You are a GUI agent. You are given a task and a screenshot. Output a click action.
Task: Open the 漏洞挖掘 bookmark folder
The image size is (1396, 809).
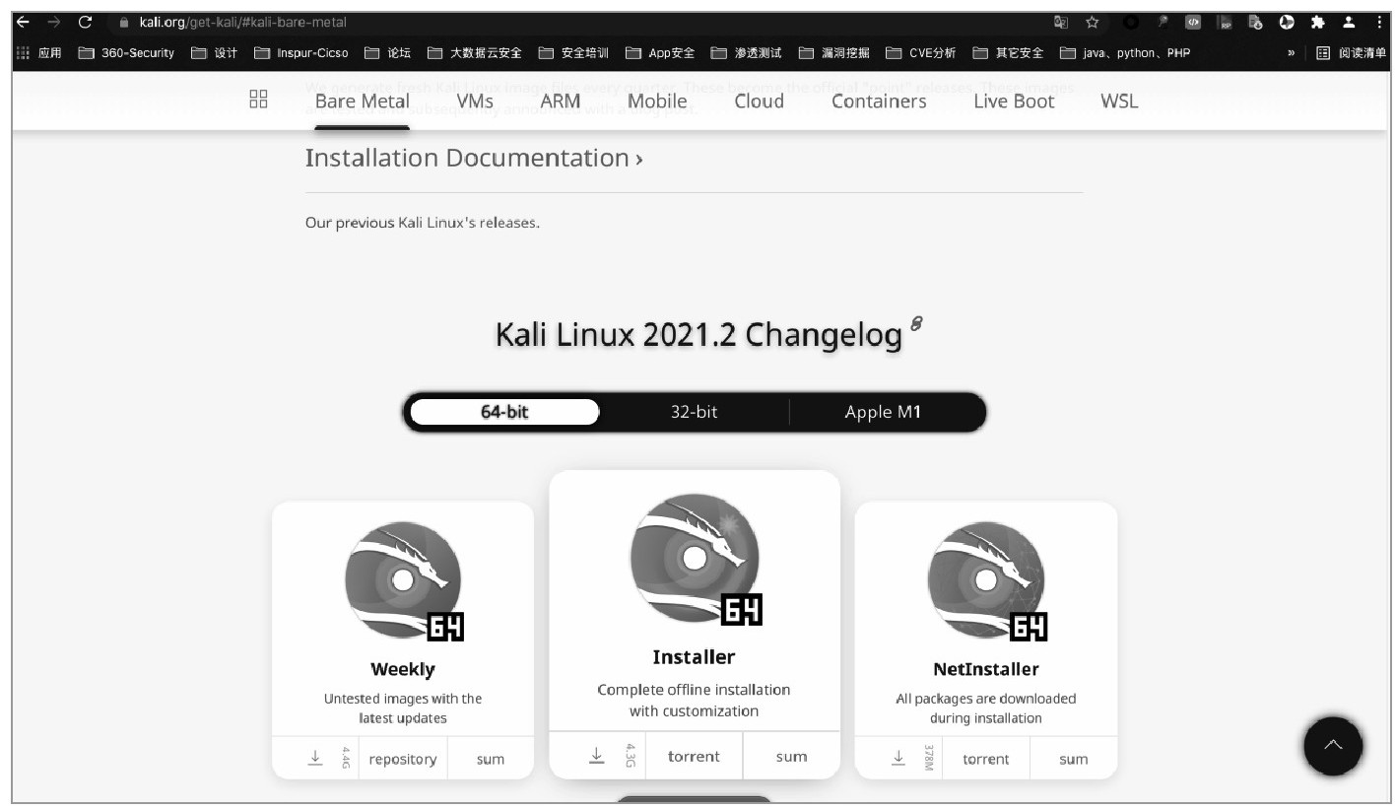click(833, 53)
